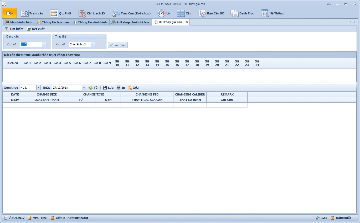The image size is (360, 223).
Task: Switch to Roll shop chuẩn bị trục tab
Action: 131,22
